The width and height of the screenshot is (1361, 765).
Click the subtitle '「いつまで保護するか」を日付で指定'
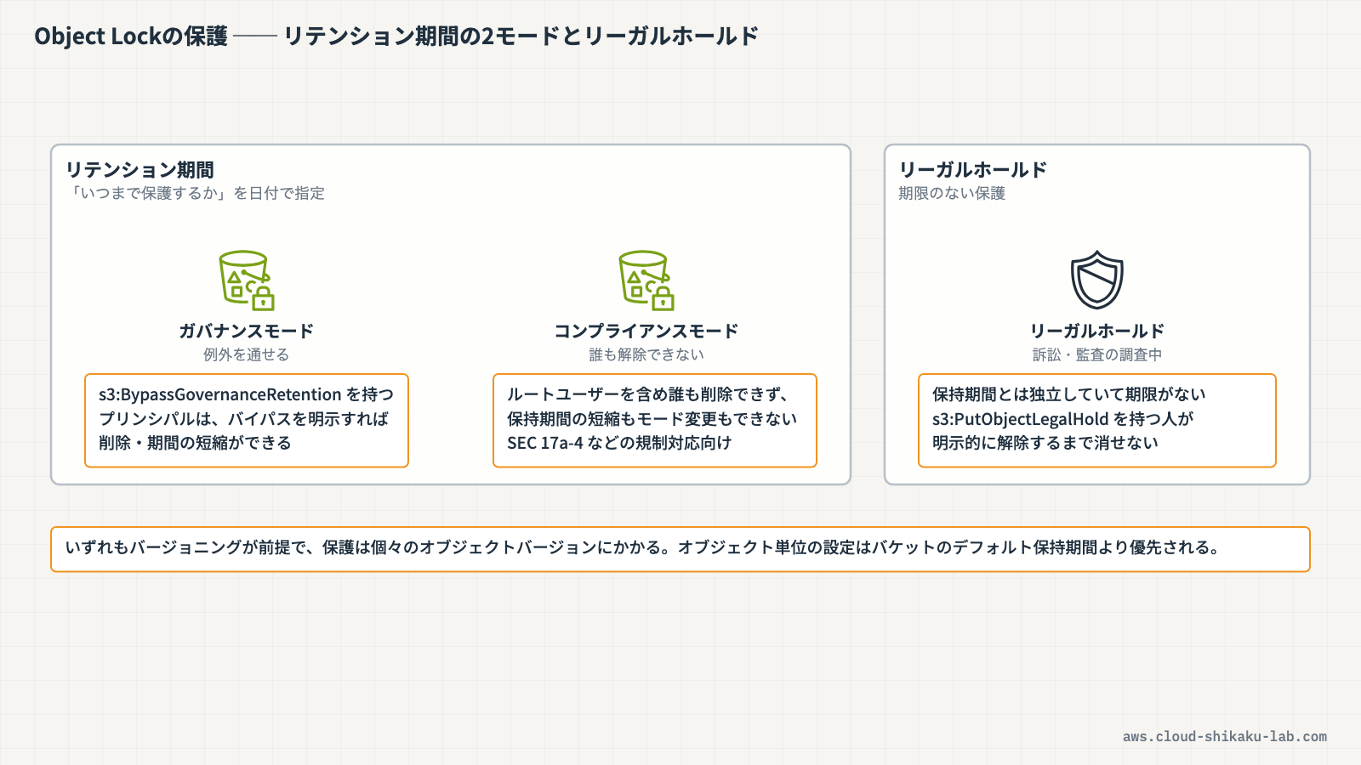tap(195, 193)
